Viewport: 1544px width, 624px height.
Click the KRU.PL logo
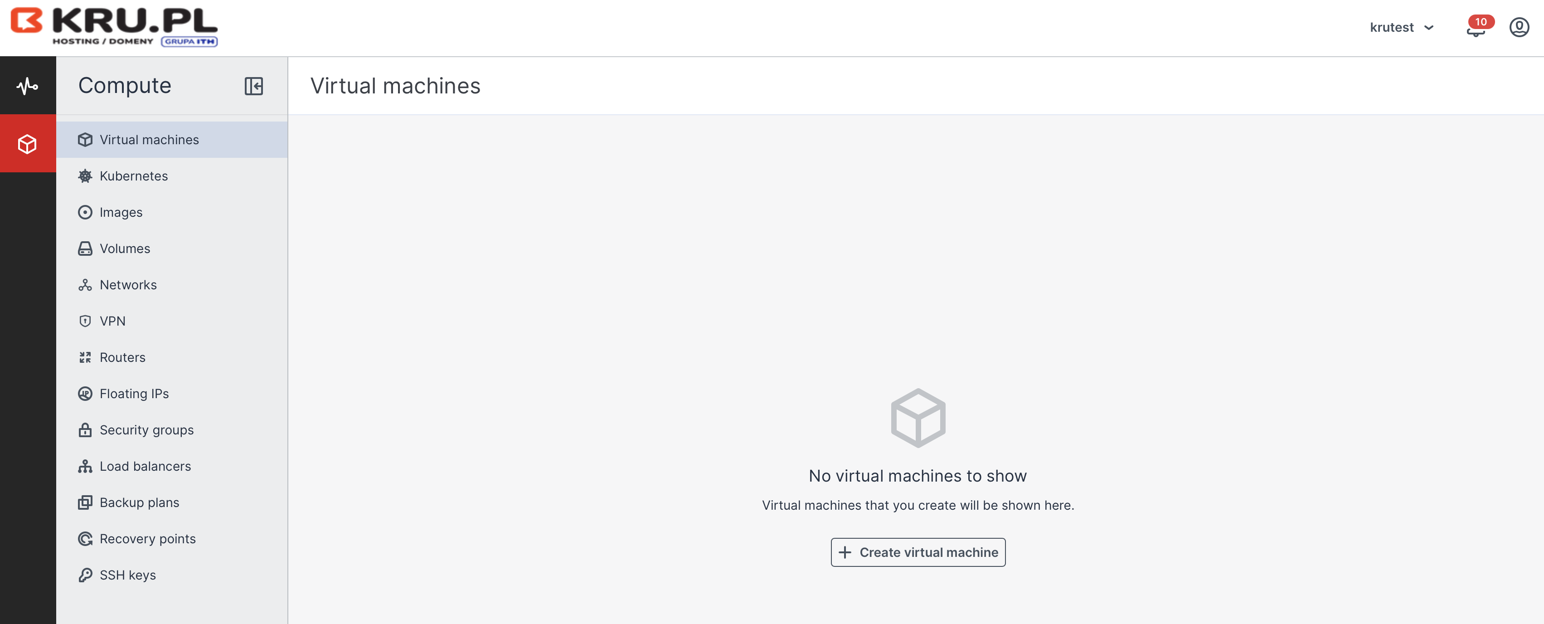[x=114, y=27]
